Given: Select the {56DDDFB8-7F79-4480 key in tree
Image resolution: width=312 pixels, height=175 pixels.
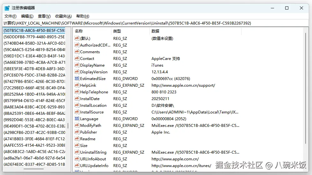Looking at the screenshot, I should (x=34, y=37).
